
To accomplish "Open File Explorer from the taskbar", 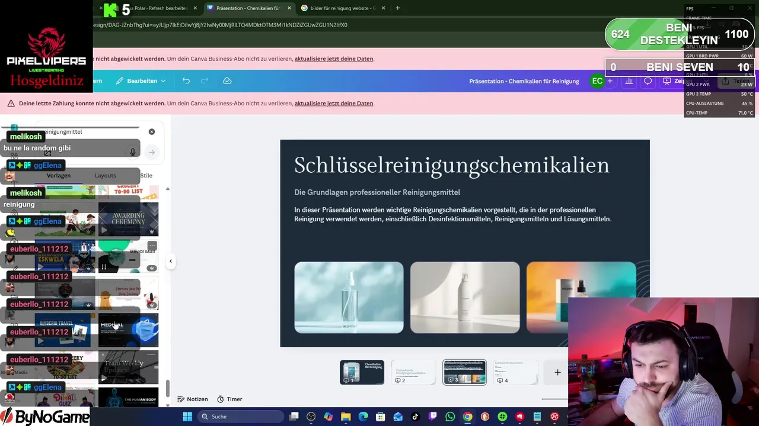I will [346, 417].
